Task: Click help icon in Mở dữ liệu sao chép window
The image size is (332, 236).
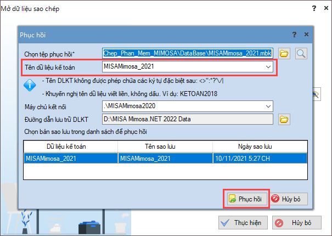Action: pyautogui.click(x=314, y=8)
